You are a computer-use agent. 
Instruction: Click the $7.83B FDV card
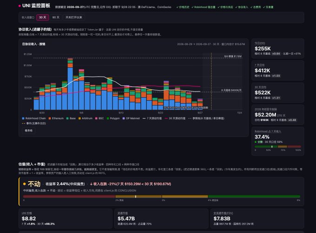click(x=257, y=219)
